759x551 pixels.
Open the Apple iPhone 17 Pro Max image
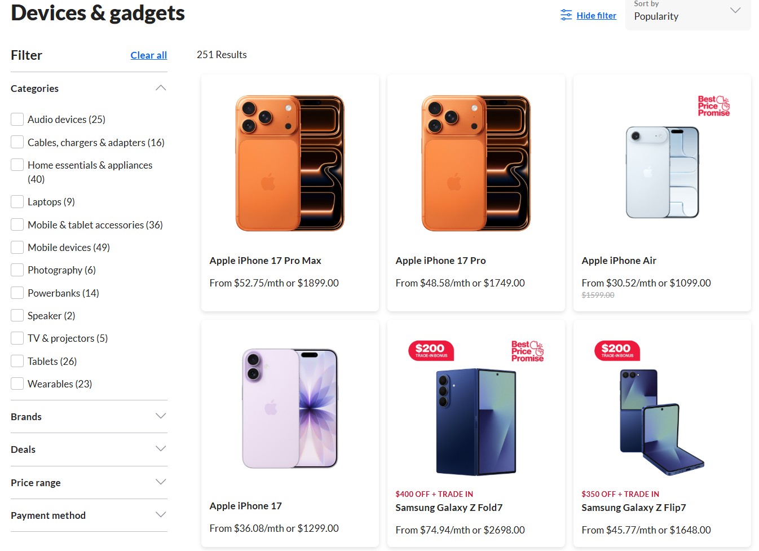click(x=290, y=163)
